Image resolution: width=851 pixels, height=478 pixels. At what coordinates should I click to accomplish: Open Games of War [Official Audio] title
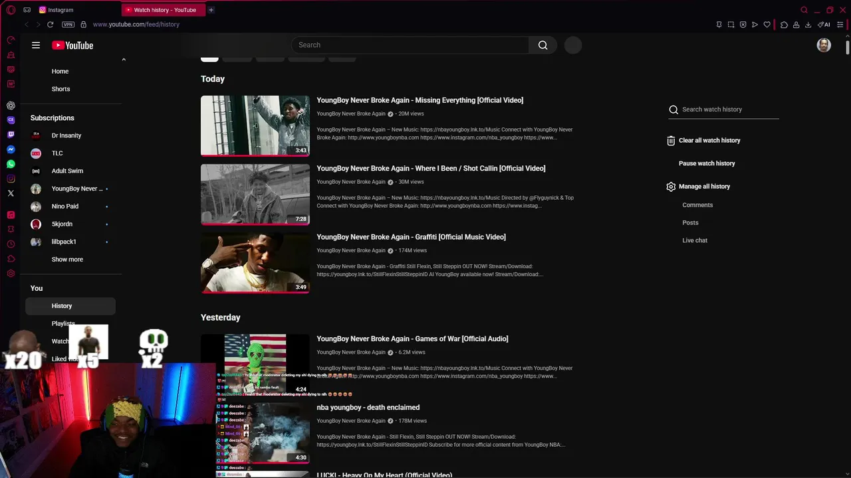[412, 339]
